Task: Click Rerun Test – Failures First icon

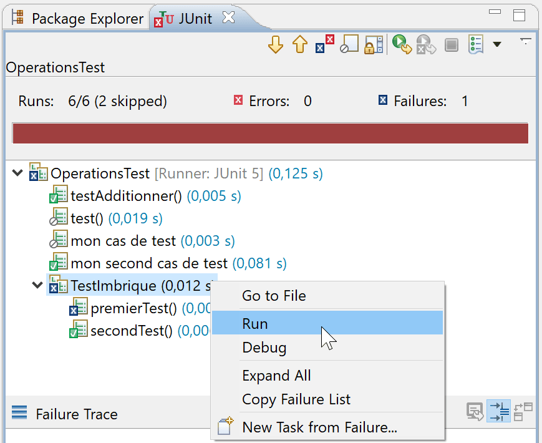Action: [x=426, y=44]
